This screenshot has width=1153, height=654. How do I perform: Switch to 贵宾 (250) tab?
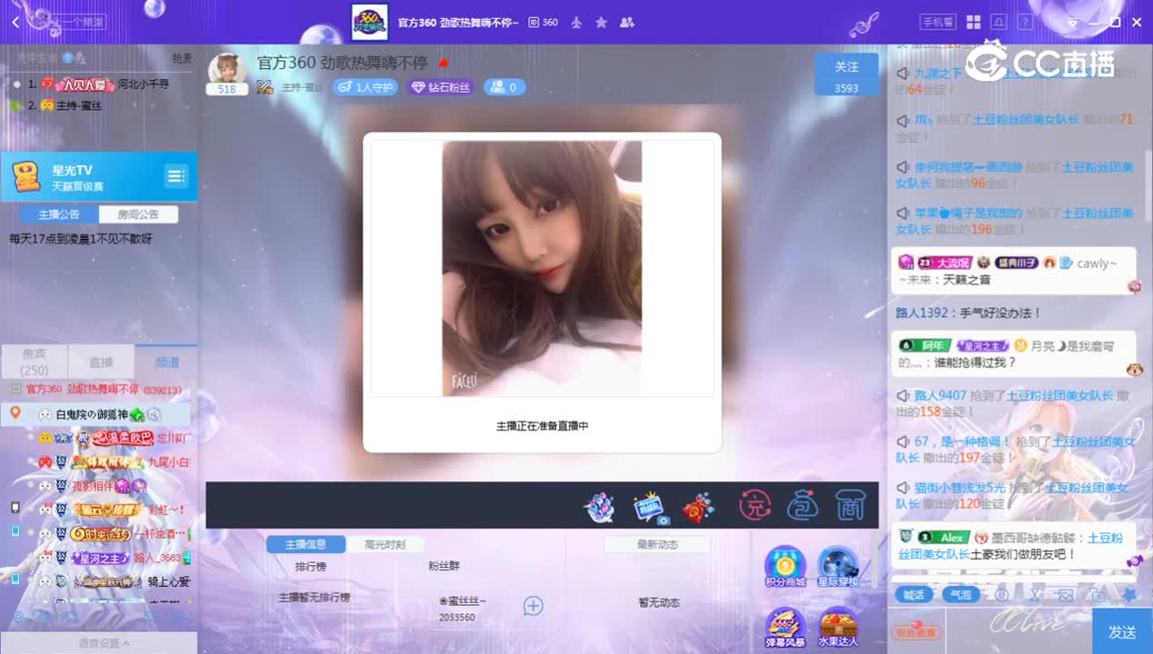tap(35, 362)
